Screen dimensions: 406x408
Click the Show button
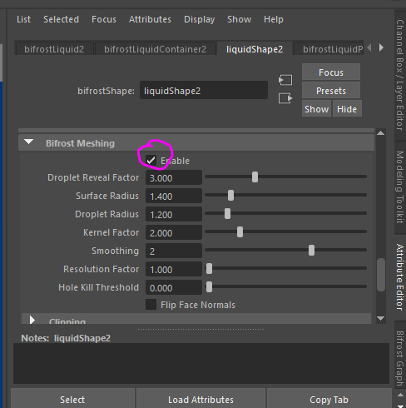(316, 109)
